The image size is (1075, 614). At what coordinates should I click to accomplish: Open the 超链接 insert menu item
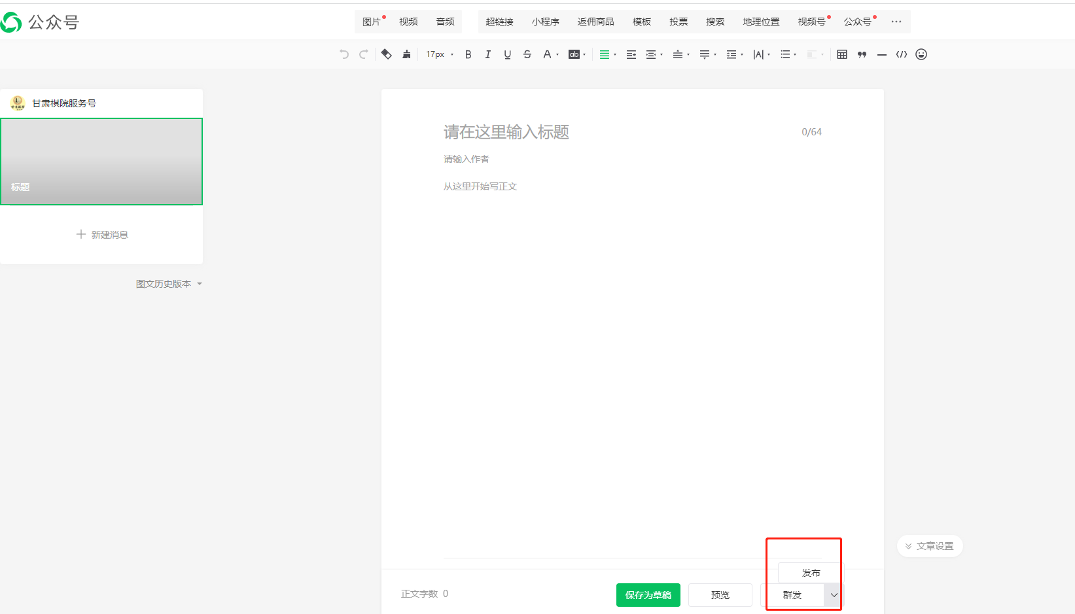coord(499,22)
